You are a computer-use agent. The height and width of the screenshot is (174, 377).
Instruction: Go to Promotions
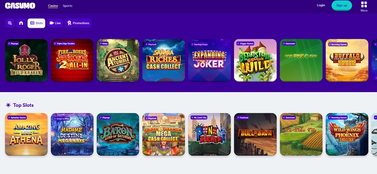pos(78,23)
